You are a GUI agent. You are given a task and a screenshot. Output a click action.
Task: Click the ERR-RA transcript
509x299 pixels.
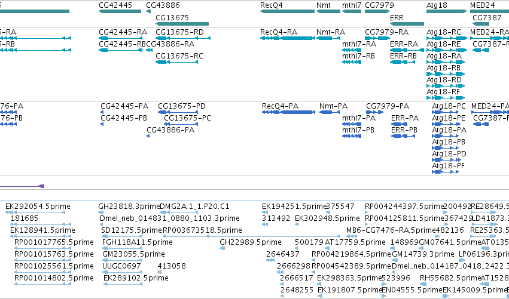pos(407,50)
